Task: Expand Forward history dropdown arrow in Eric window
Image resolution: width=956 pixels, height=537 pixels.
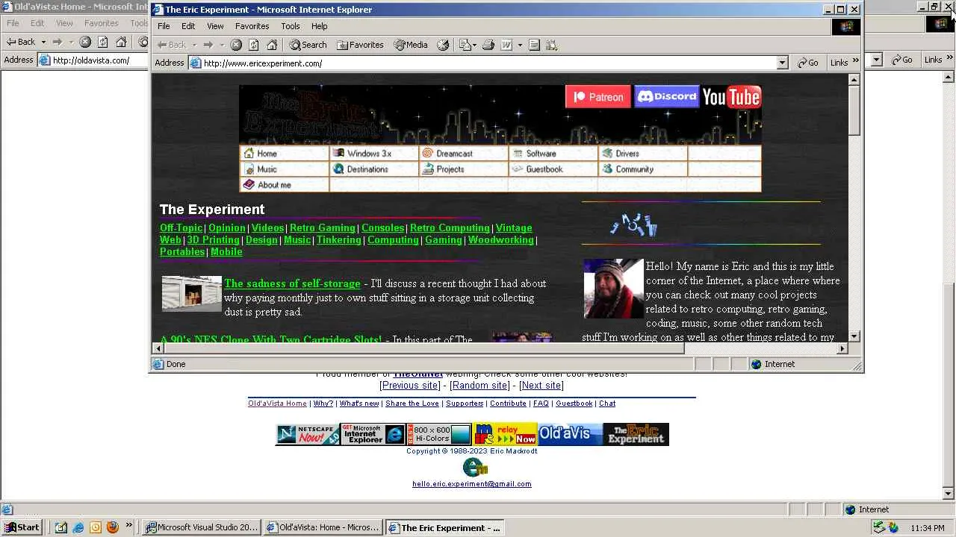Action: click(222, 45)
